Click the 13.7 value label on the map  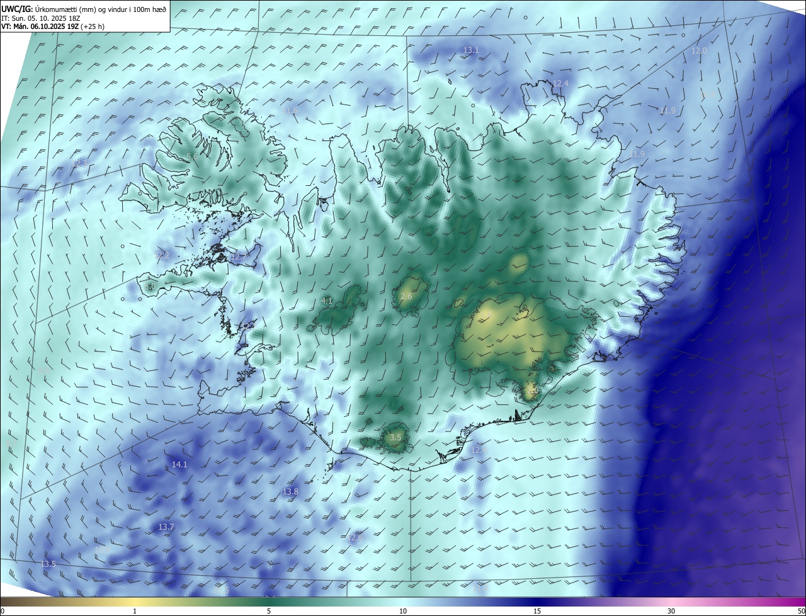coord(166,527)
